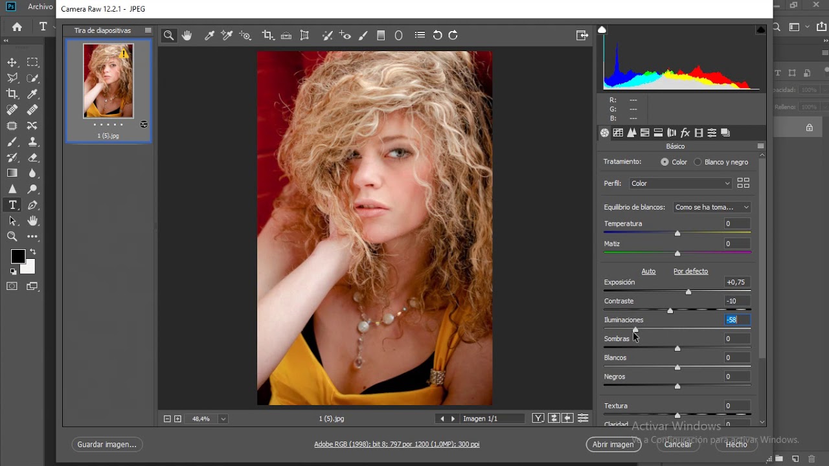Select Blanco y negro treatment
Screen dimensions: 829x466
coord(698,162)
